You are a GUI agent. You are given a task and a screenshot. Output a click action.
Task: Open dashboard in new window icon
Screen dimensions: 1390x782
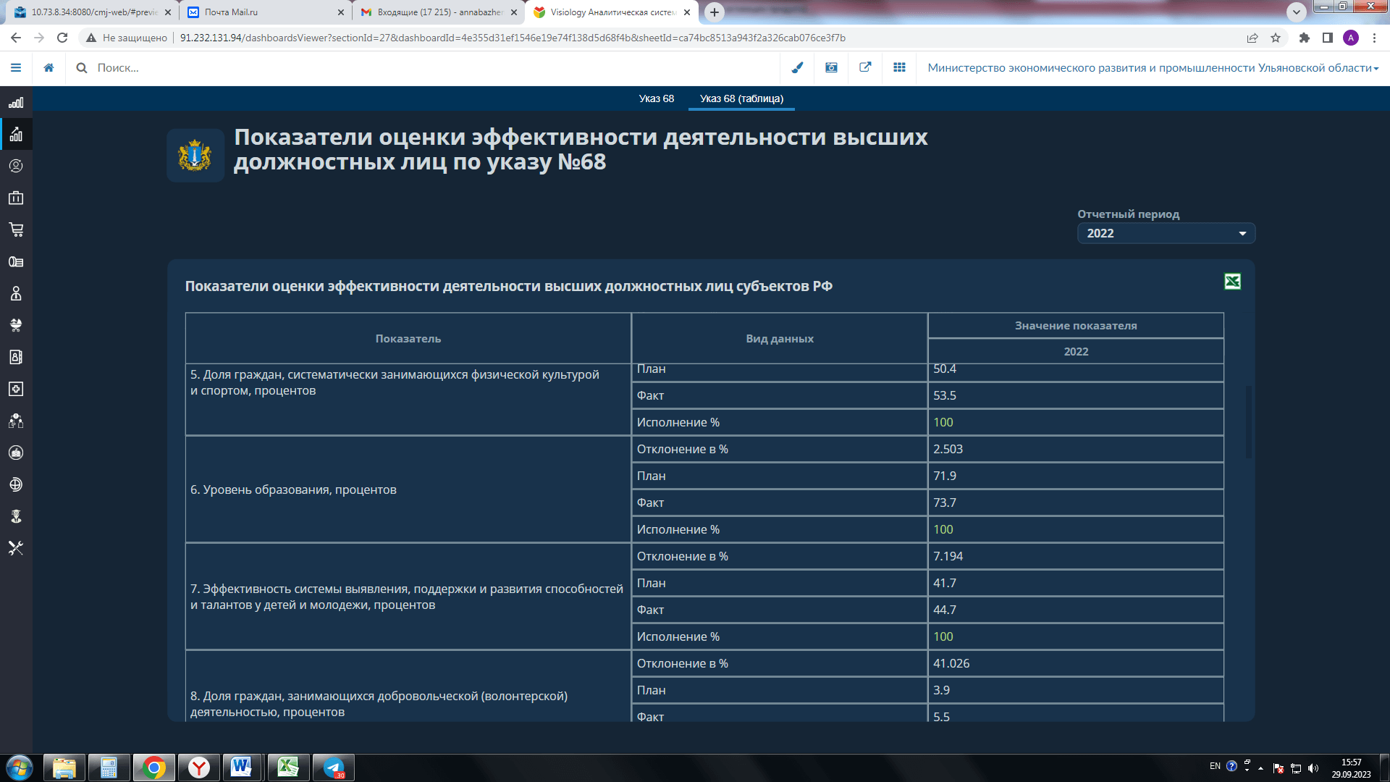(x=865, y=67)
